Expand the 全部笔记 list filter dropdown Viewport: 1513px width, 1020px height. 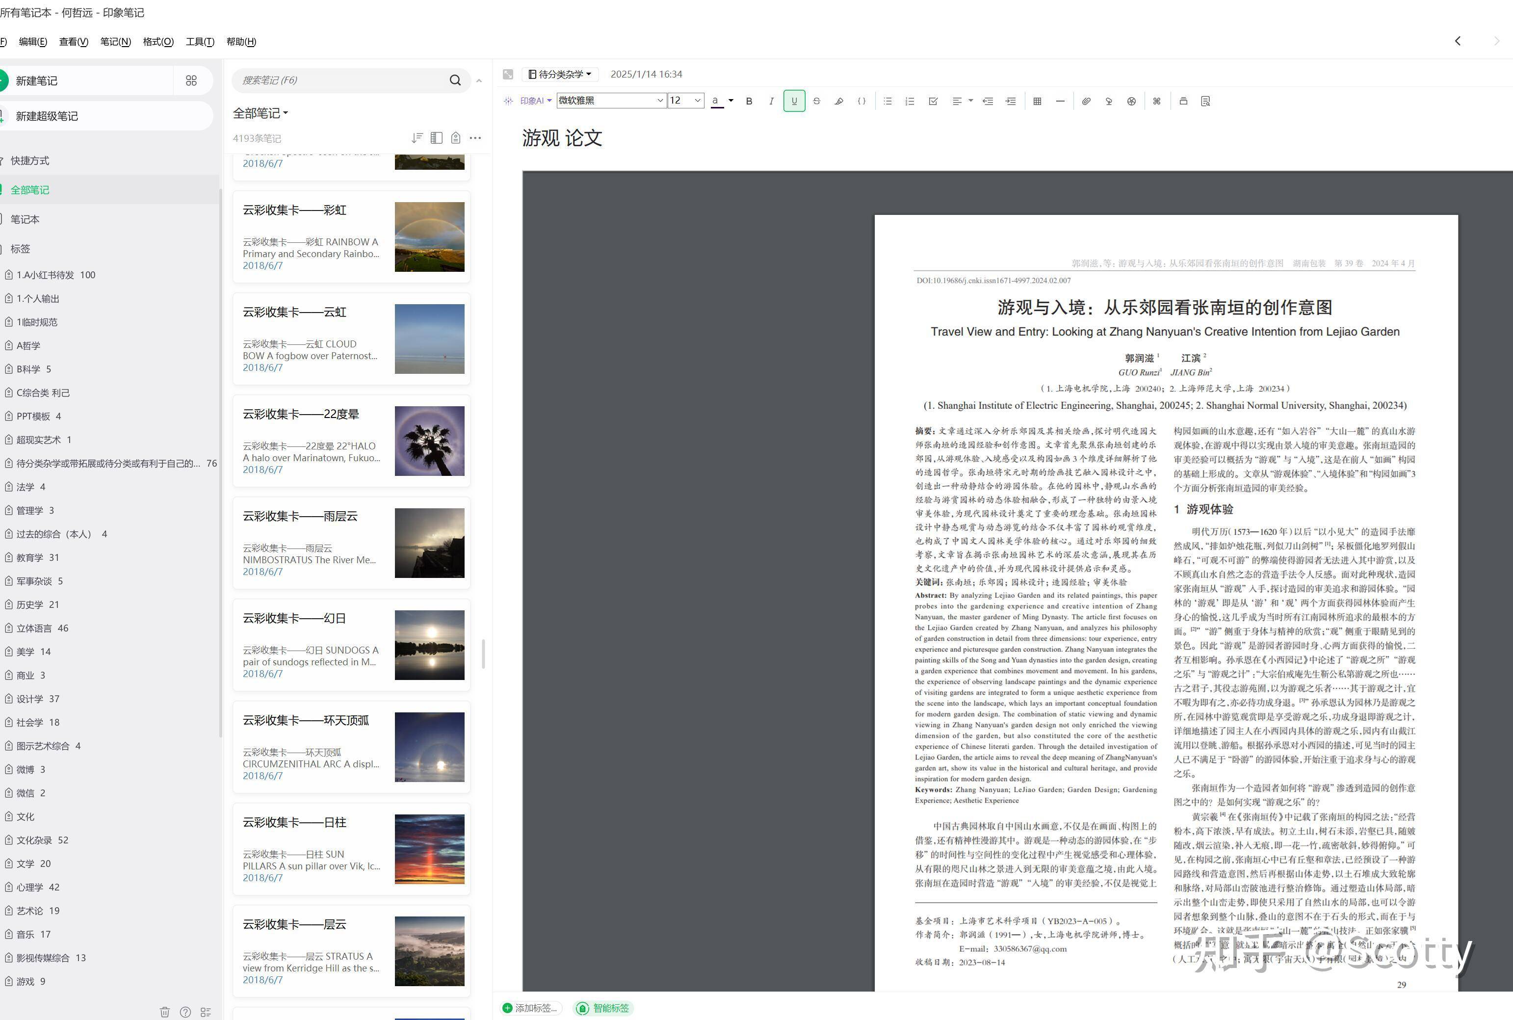pyautogui.click(x=260, y=113)
